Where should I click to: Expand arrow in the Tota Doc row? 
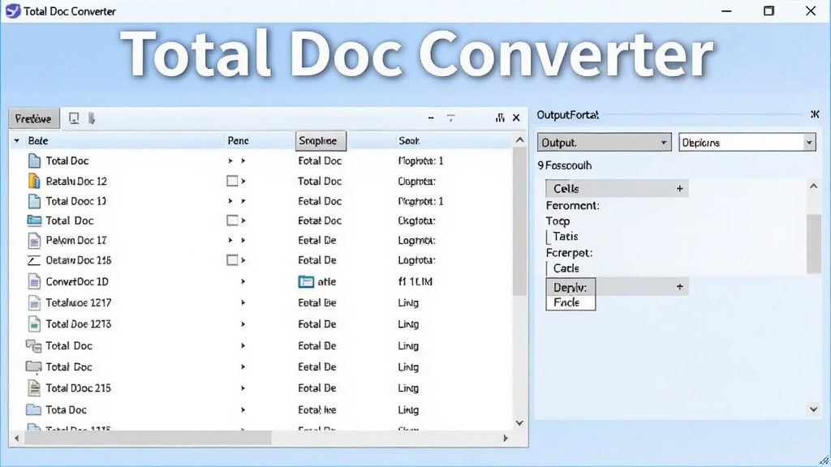243,409
